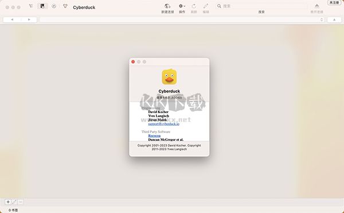Click the main window Cyberduck title
The image size is (344, 213).
coord(84,7)
